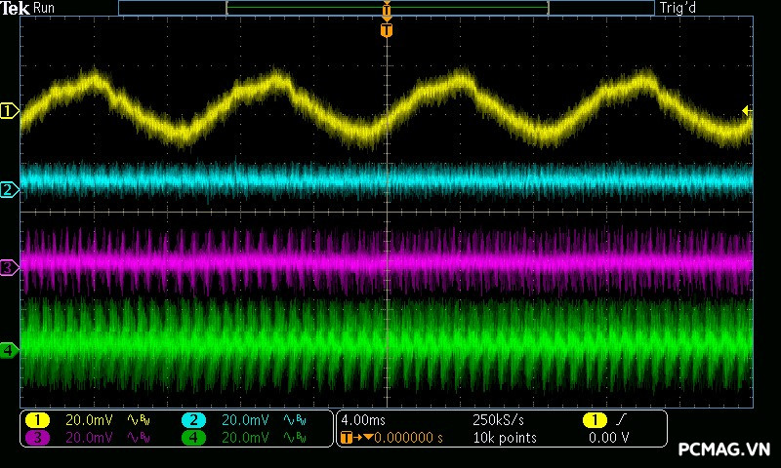Click the channel 1 yellow ground marker
The image size is (781, 468).
coord(9,111)
